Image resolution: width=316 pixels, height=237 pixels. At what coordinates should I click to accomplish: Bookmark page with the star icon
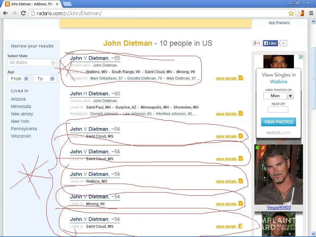pos(291,13)
